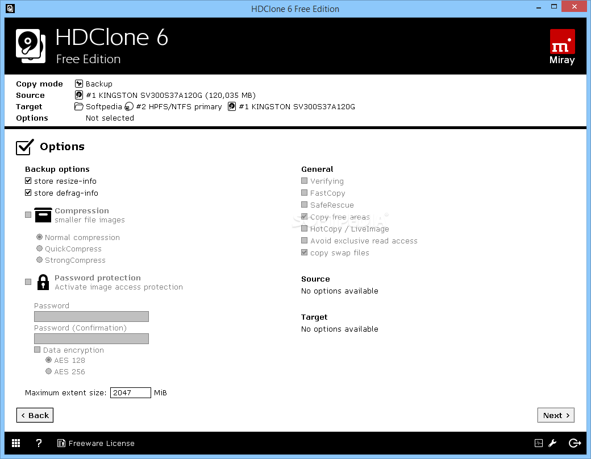Viewport: 591px width, 459px height.
Task: Enable the Password protection checkbox
Action: pos(28,282)
